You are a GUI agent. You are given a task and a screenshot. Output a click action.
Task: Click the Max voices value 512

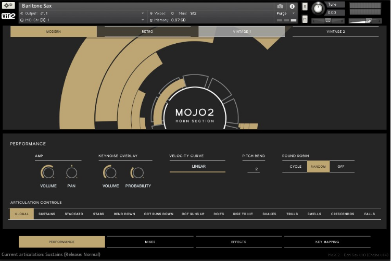coord(193,13)
